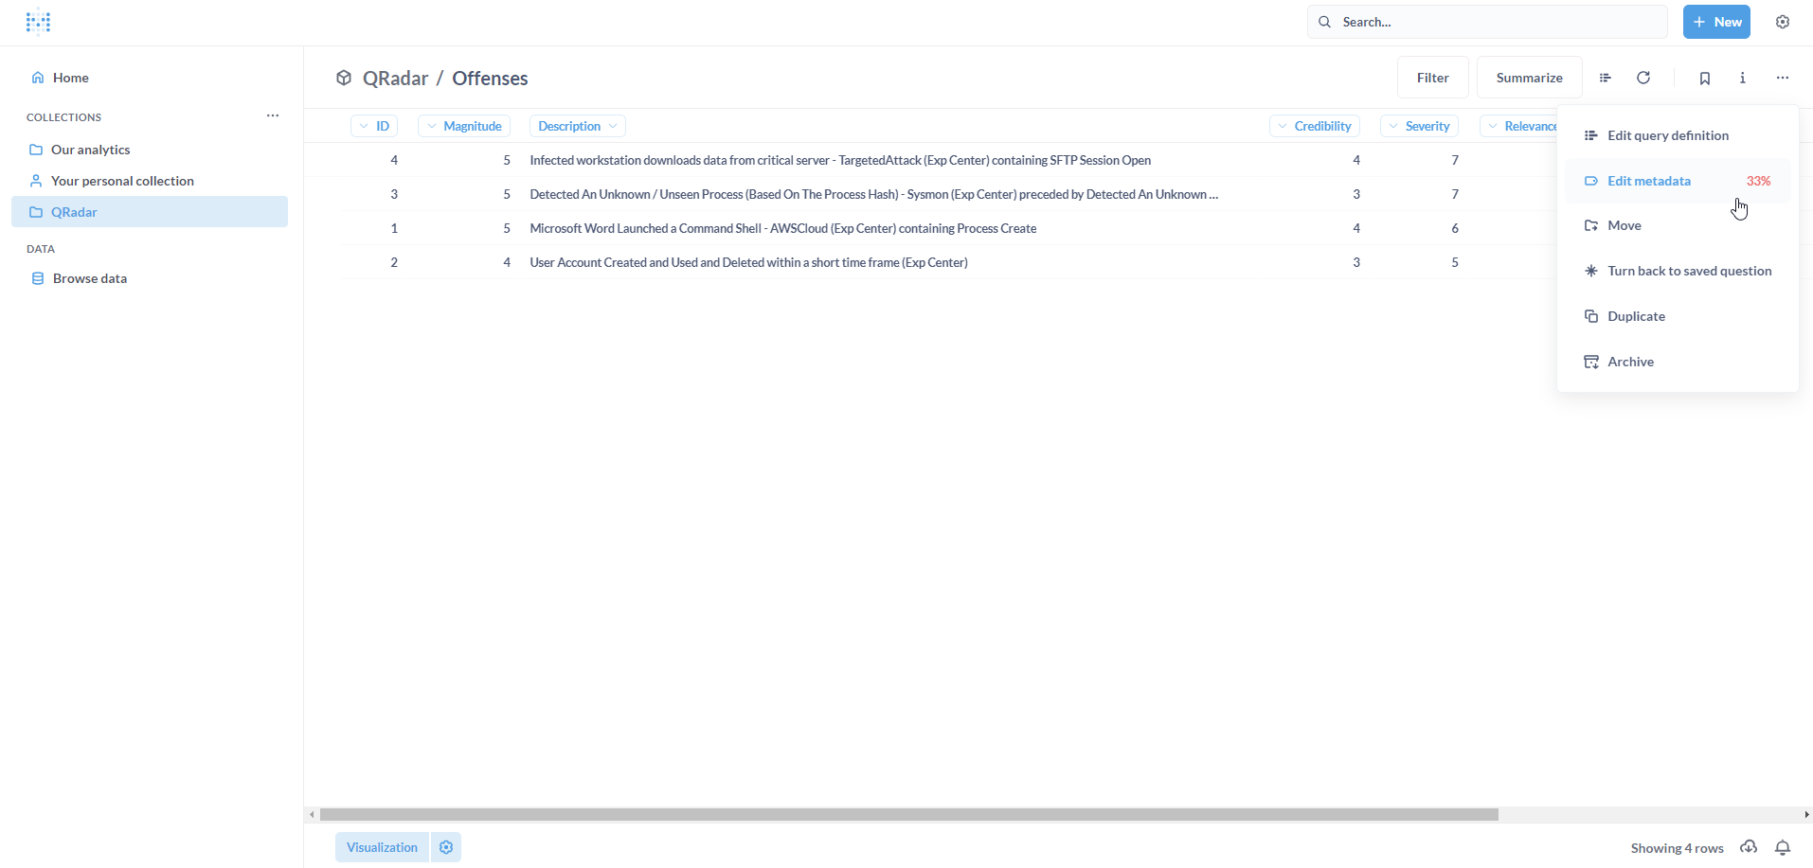Click the Duplicate copy icon
This screenshot has width=1813, height=868.
[1591, 316]
